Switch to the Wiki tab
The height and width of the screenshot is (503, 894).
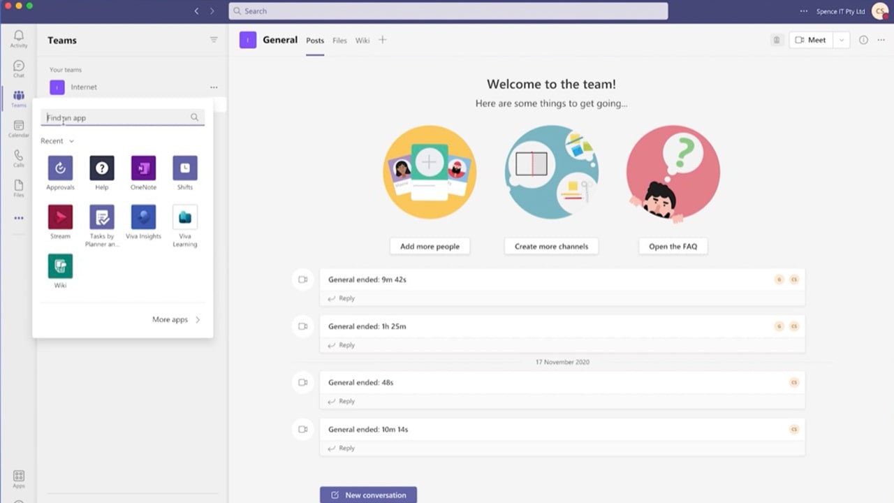coord(362,41)
